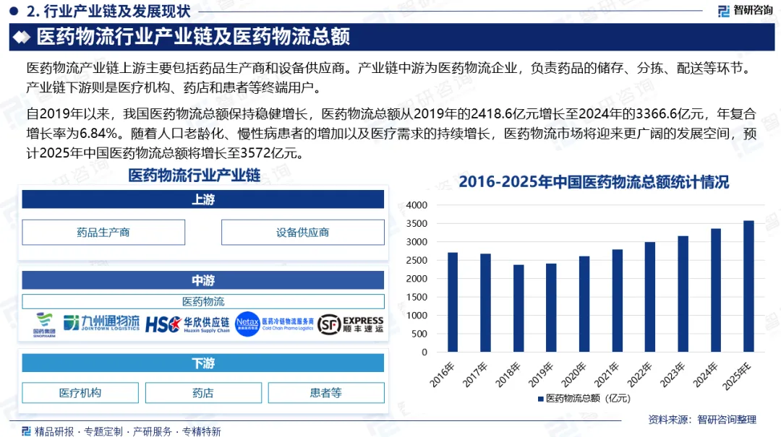
Task: Click the 药店 box
Action: (203, 393)
